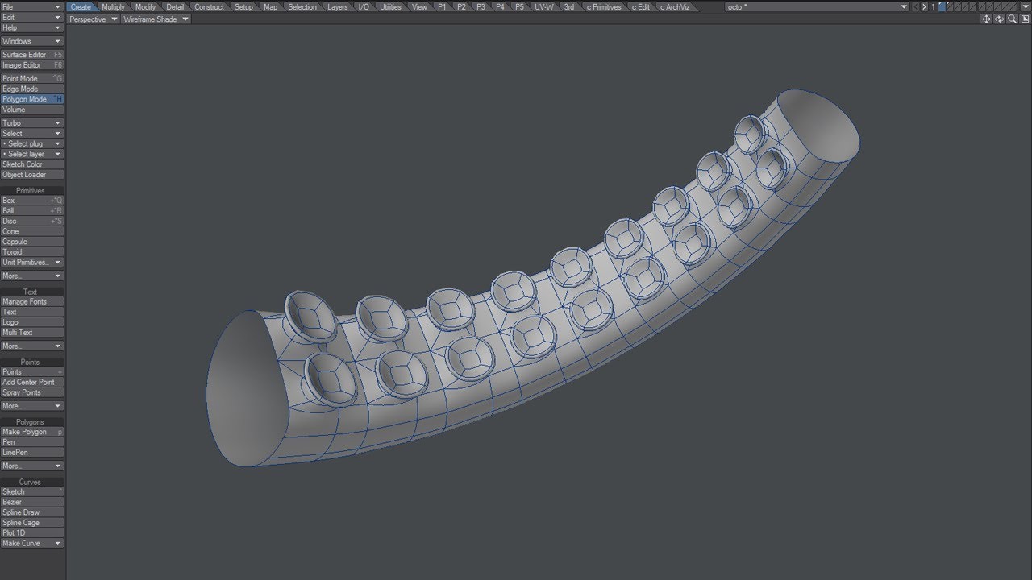Open the Turbo dropdown
This screenshot has height=580, width=1032.
32,123
